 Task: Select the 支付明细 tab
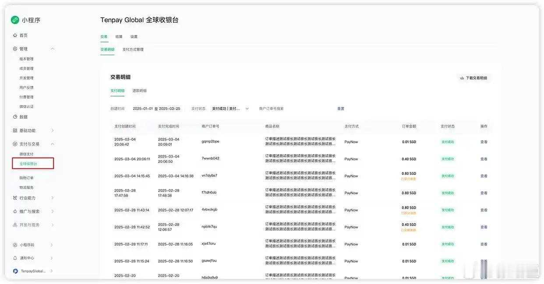(117, 91)
